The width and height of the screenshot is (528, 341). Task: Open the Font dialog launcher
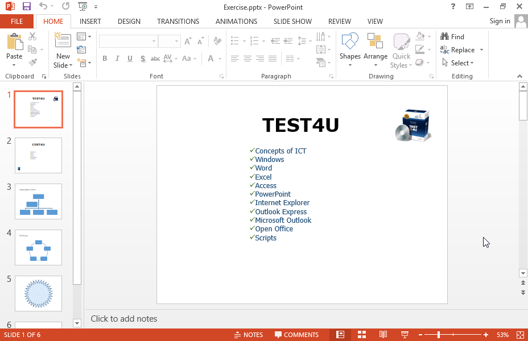coord(221,77)
